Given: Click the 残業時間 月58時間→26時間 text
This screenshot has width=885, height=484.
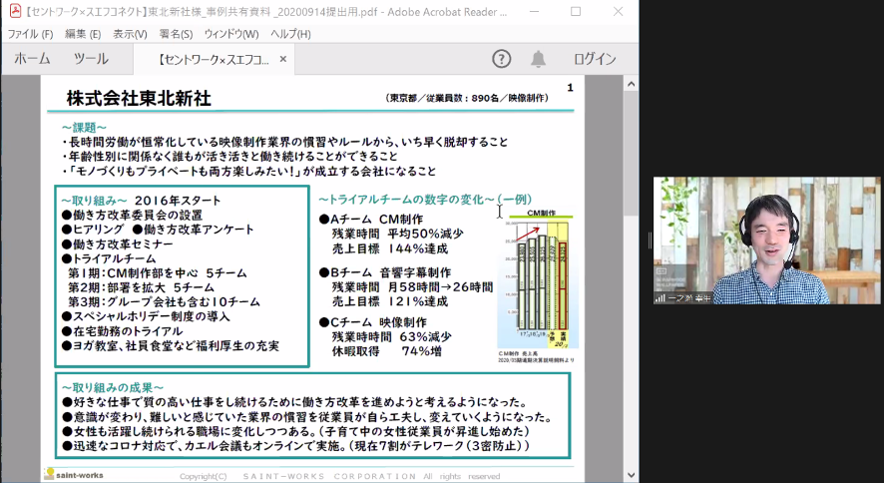Looking at the screenshot, I should tap(413, 287).
